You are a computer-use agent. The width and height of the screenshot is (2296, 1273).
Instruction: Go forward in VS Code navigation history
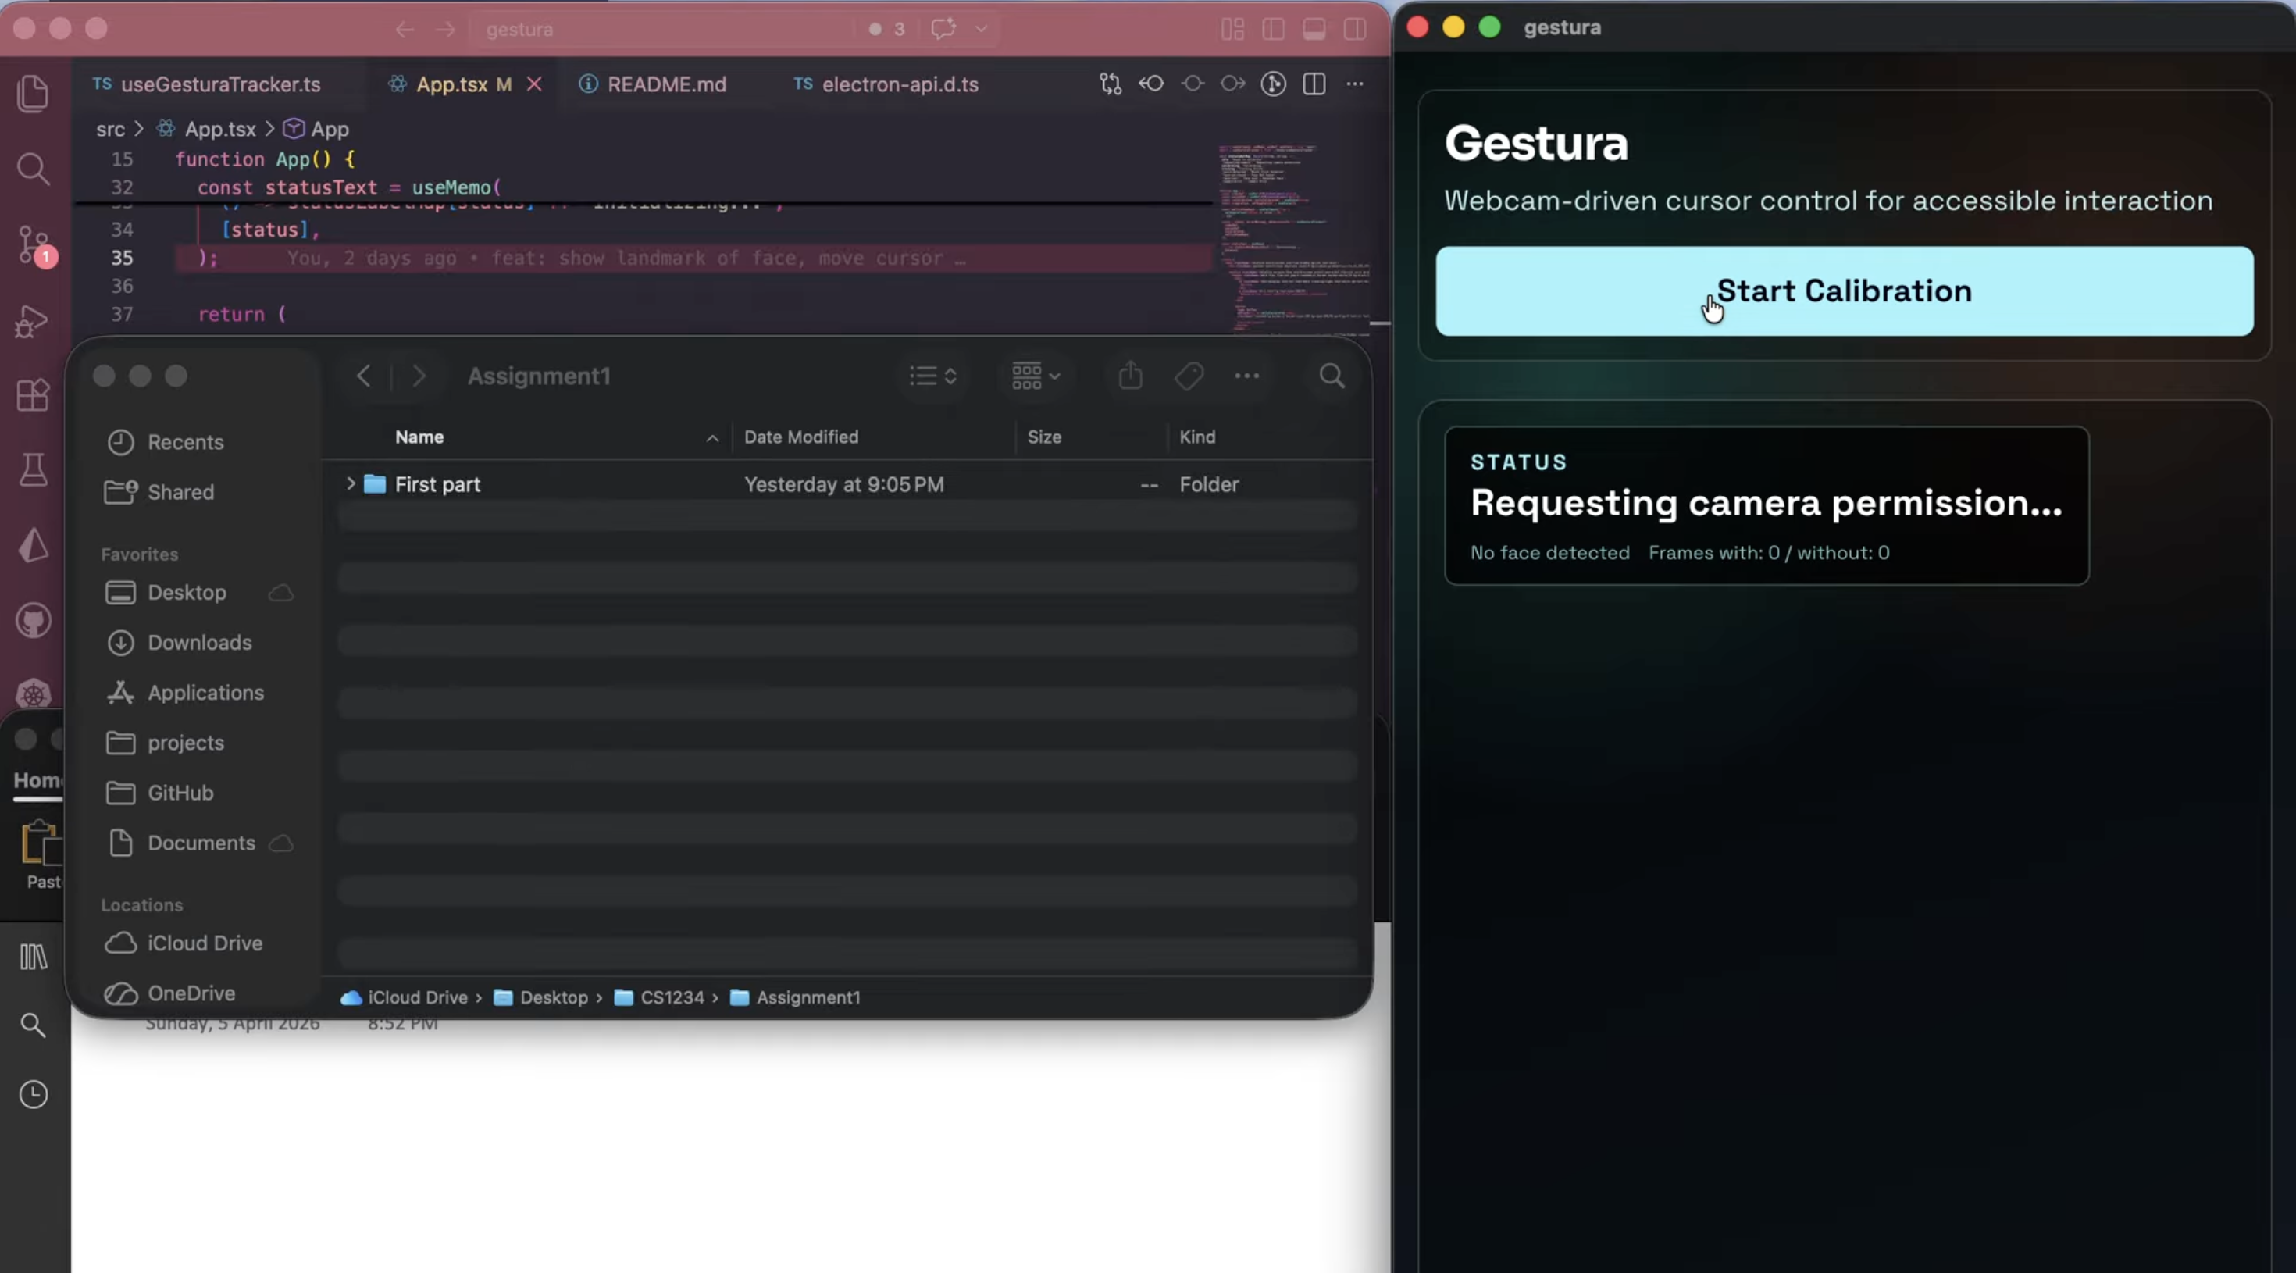pos(446,30)
